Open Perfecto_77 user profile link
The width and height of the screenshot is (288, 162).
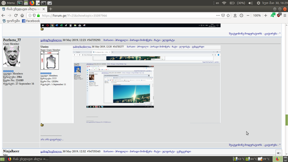click(12, 40)
